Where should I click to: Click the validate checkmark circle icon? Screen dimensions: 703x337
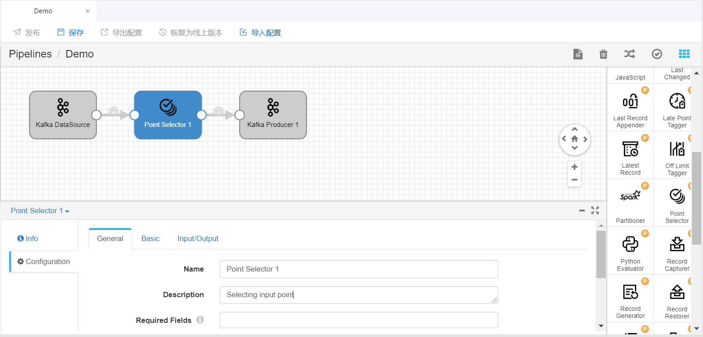point(657,54)
